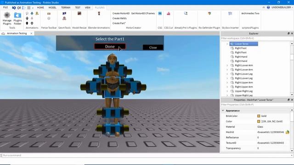Focus the Filter workspace search field
This screenshot has height=165, width=294.
click(x=257, y=38)
